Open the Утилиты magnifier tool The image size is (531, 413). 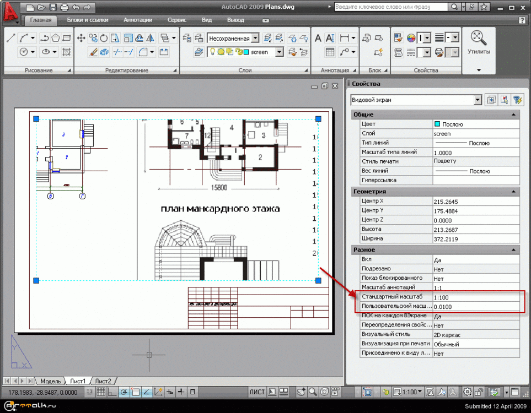pos(478,38)
